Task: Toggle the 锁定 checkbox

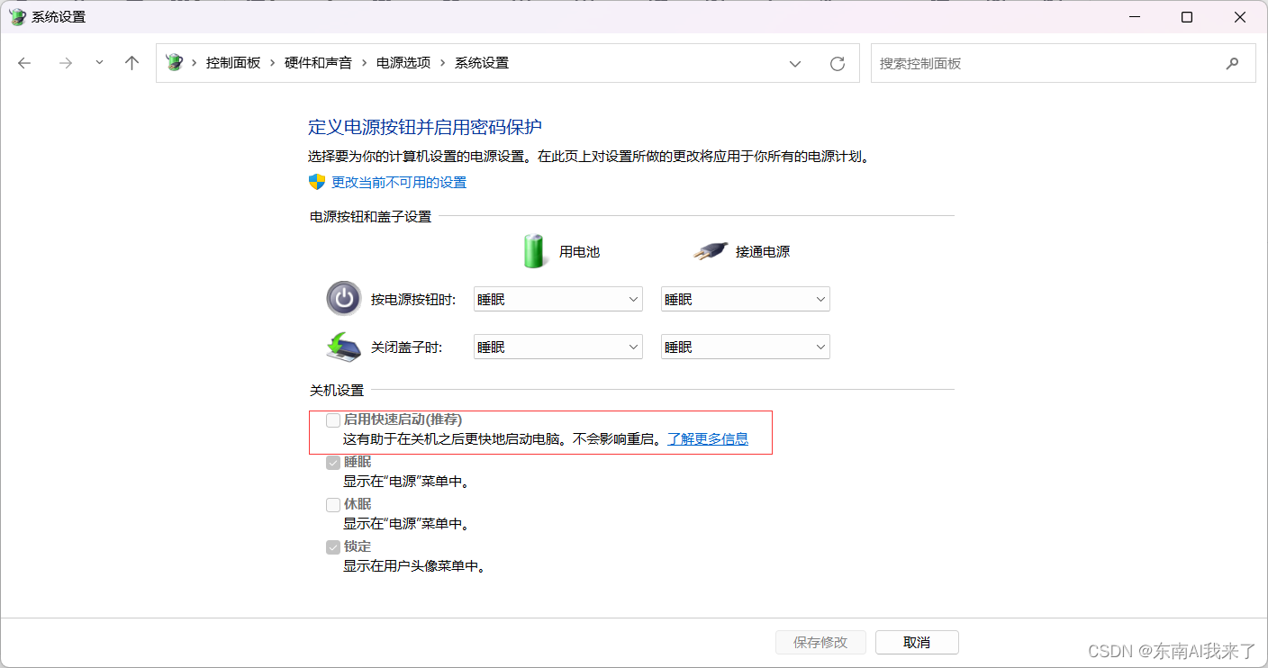Action: pos(333,546)
